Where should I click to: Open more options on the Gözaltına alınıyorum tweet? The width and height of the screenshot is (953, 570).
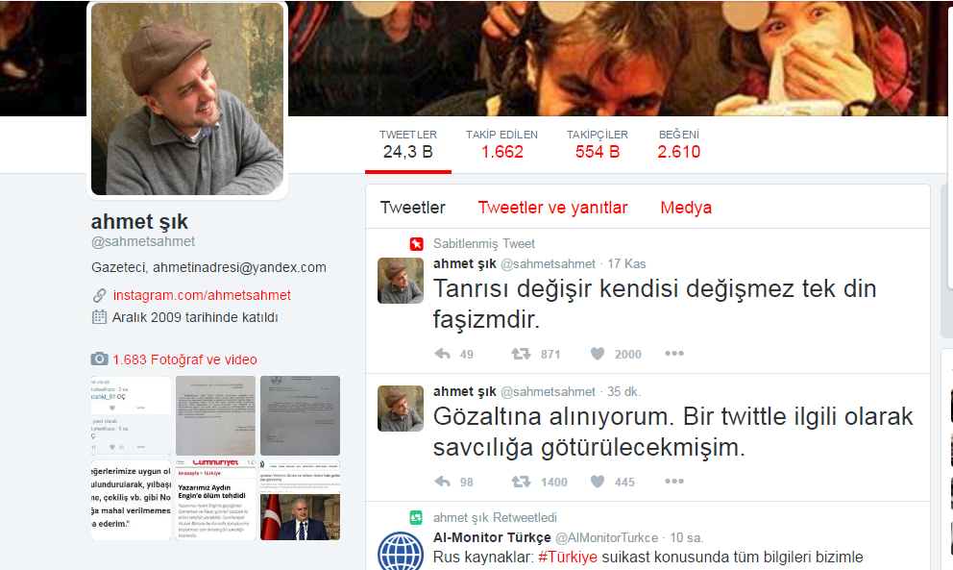[674, 482]
